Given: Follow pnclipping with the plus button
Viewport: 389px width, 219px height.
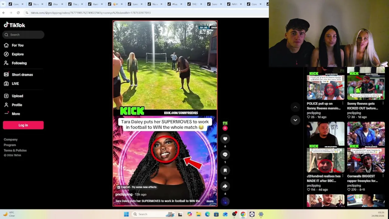Looking at the screenshot, I should [225, 128].
